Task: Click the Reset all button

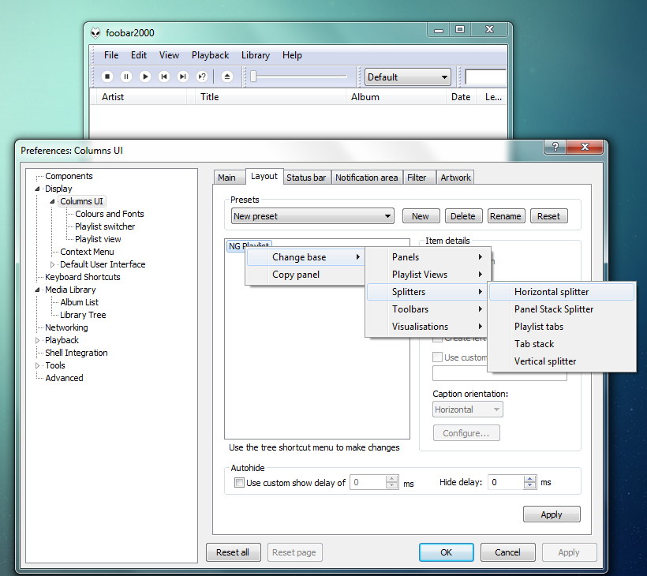Action: 233,552
